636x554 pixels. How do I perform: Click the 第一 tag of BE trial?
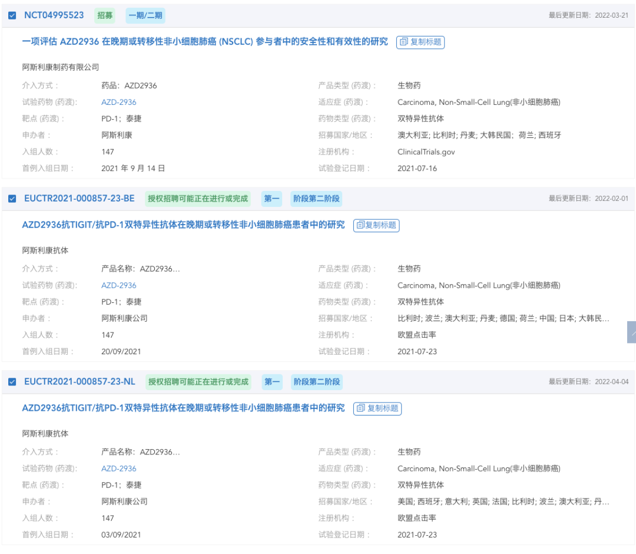(271, 199)
